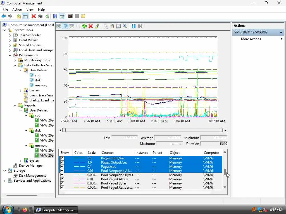
Task: Click the Zoom magnifier icon
Action: [x=125, y=26]
